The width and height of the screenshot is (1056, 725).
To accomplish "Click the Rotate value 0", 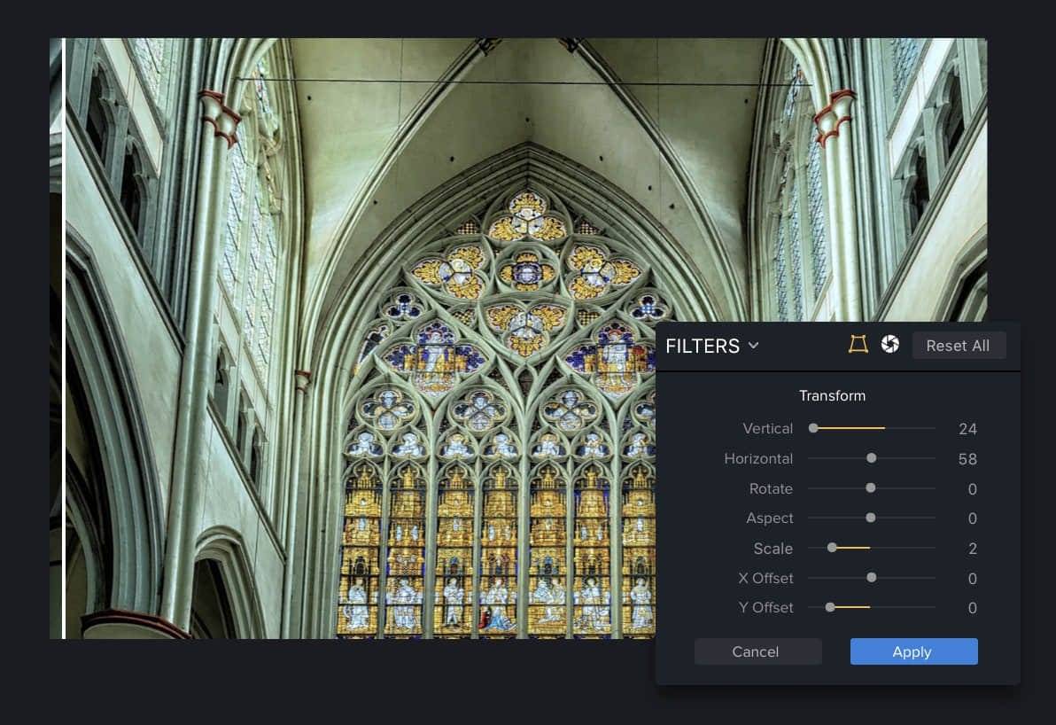I will tap(973, 489).
